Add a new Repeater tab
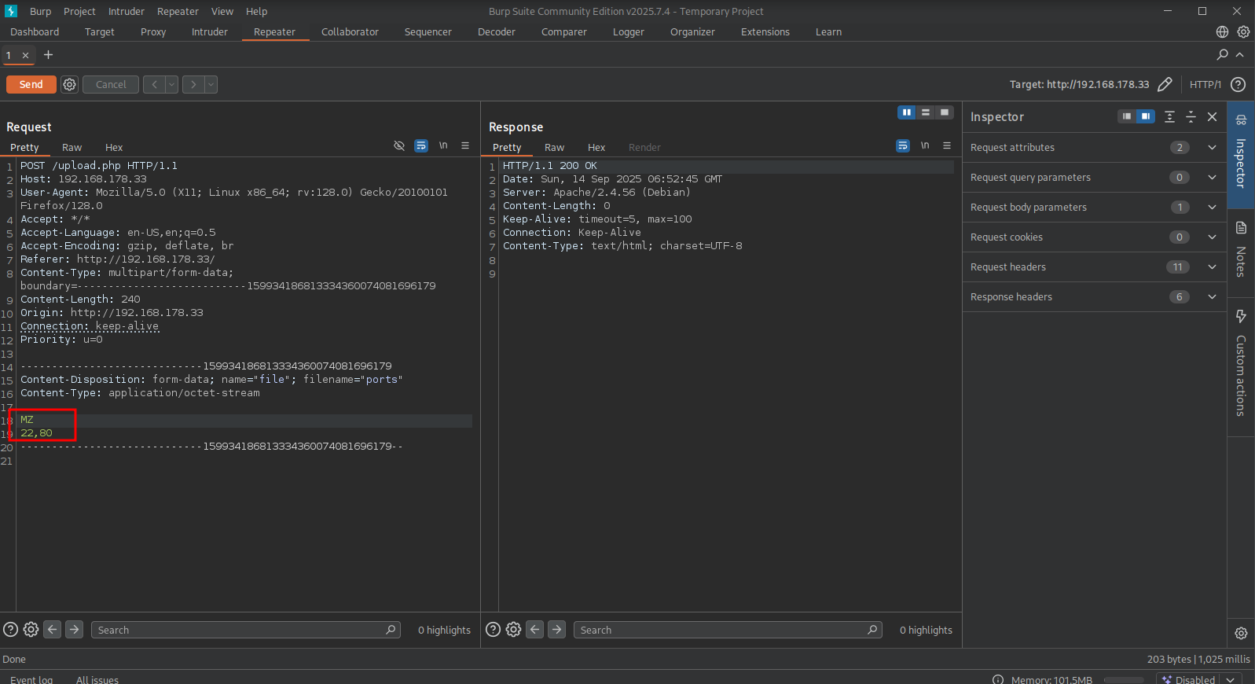The height and width of the screenshot is (684, 1255). pyautogui.click(x=49, y=55)
